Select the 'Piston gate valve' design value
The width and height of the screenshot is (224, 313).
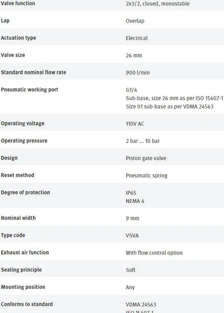coord(146,158)
